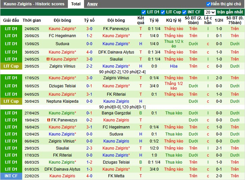Uncheck the INT CF filter checkbox

point(185,12)
